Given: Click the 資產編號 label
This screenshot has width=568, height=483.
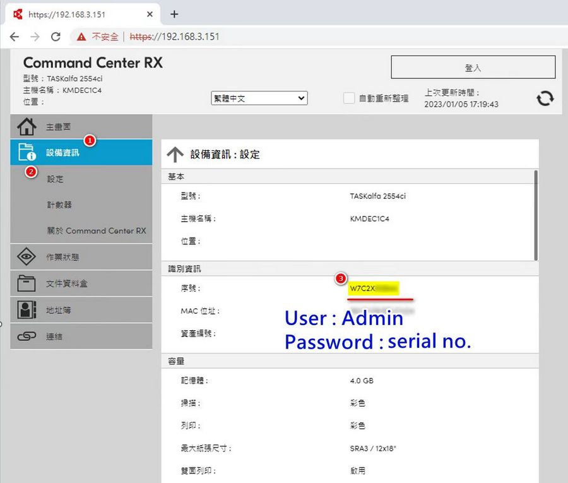Looking at the screenshot, I should (x=199, y=333).
